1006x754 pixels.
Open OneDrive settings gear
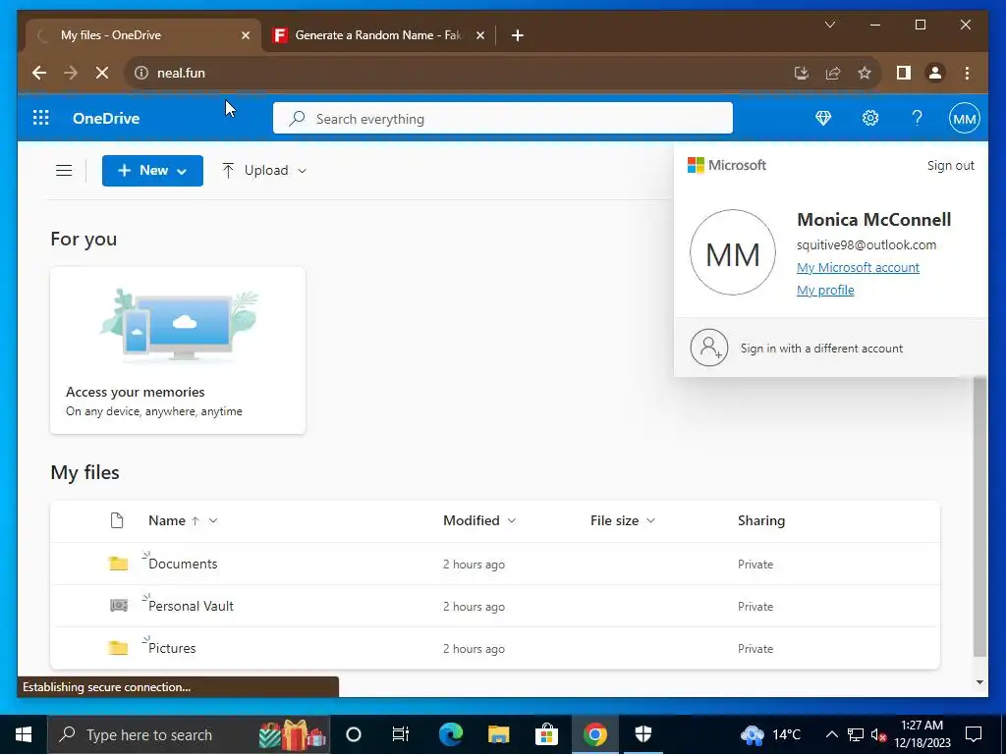[x=870, y=118]
